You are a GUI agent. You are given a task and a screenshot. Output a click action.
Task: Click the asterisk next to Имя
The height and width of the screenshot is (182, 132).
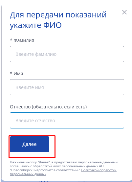(x=11, y=73)
